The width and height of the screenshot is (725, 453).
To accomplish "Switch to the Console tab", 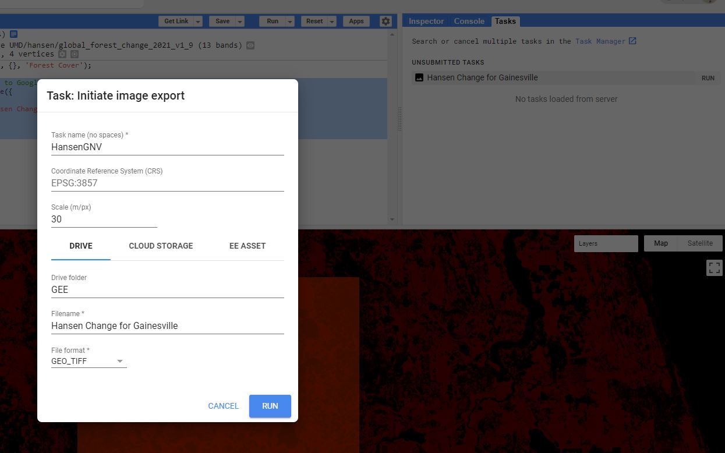I will pyautogui.click(x=469, y=21).
